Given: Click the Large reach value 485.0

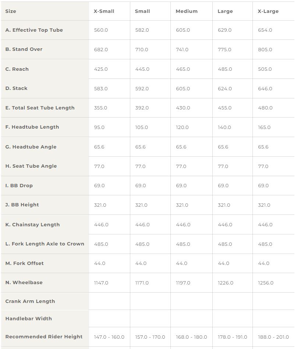Looking at the screenshot, I should [x=225, y=69].
